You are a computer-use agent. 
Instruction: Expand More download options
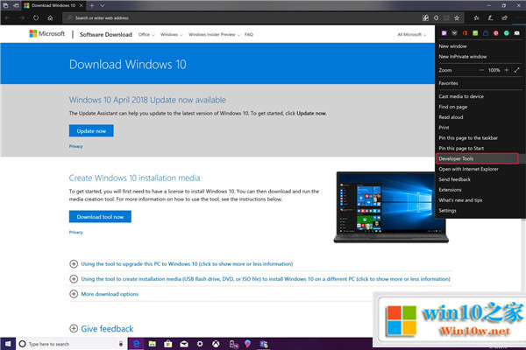(104, 294)
